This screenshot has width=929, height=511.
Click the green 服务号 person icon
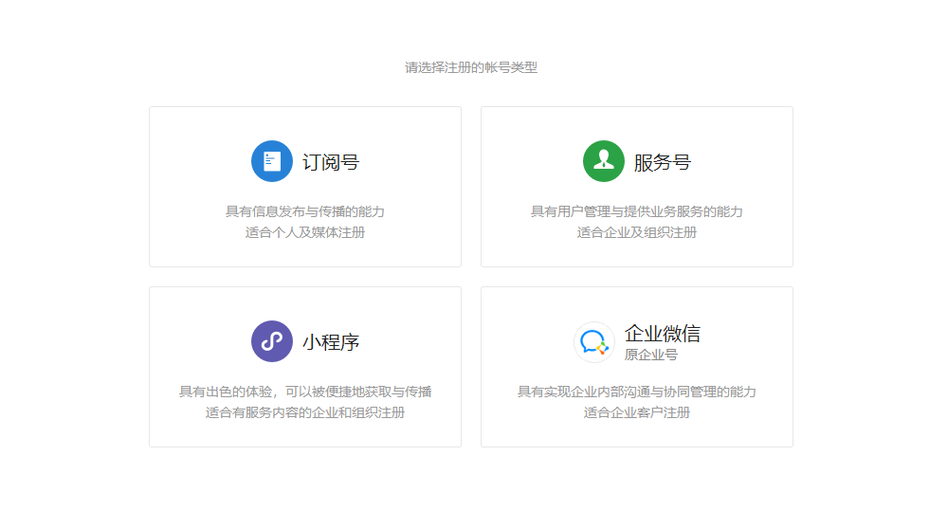(x=604, y=161)
